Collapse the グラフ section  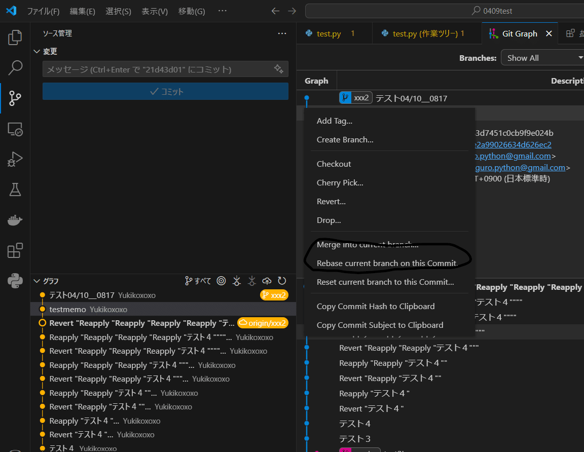click(36, 281)
